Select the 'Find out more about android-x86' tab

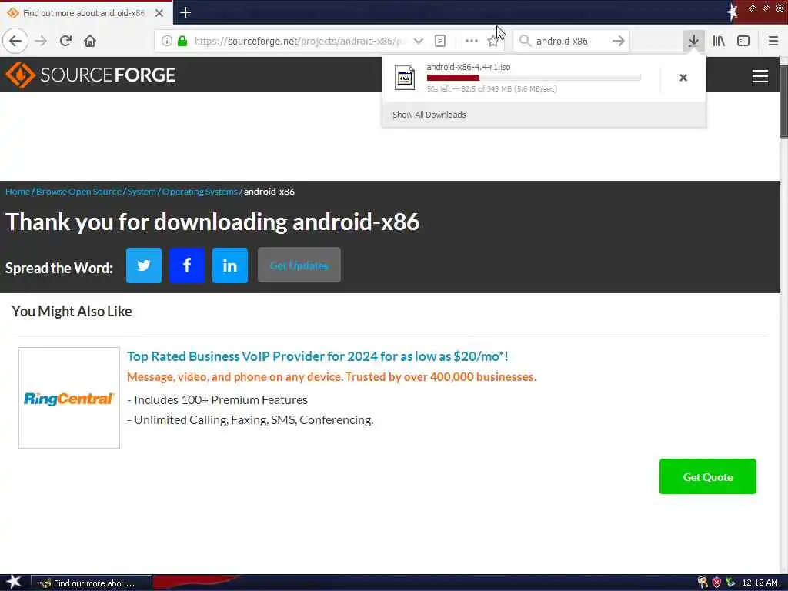point(84,13)
